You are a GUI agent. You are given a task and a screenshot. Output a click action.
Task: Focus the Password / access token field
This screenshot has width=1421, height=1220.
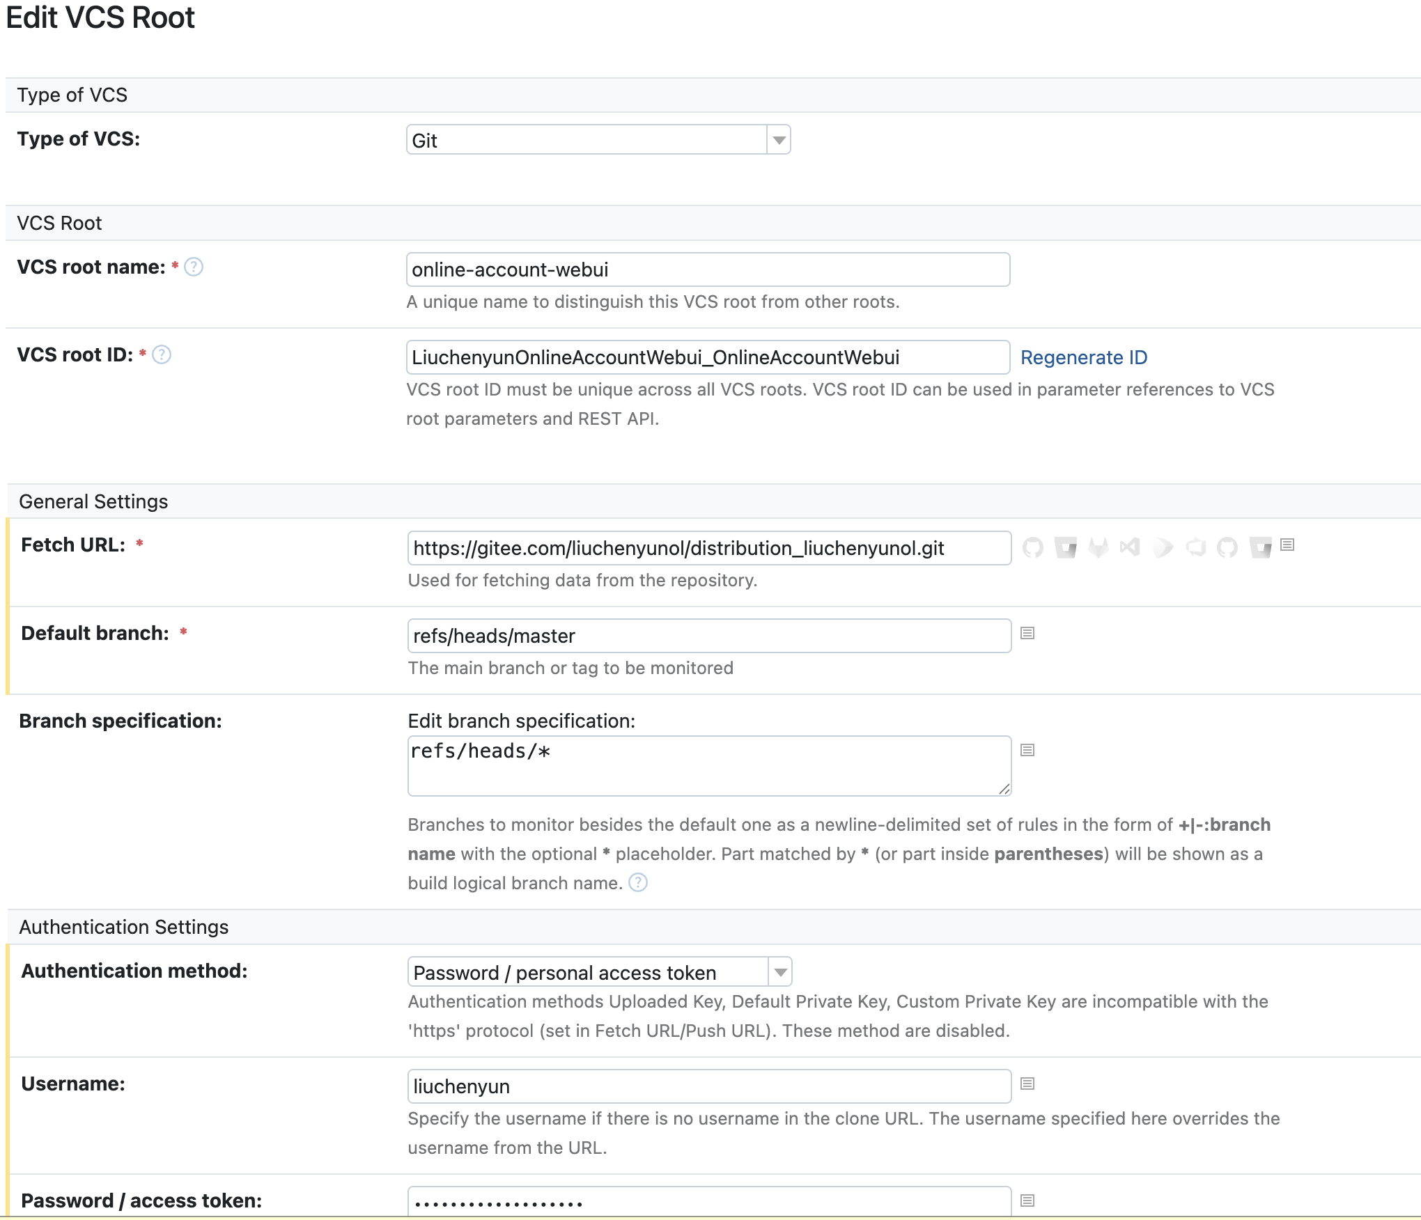point(708,1203)
